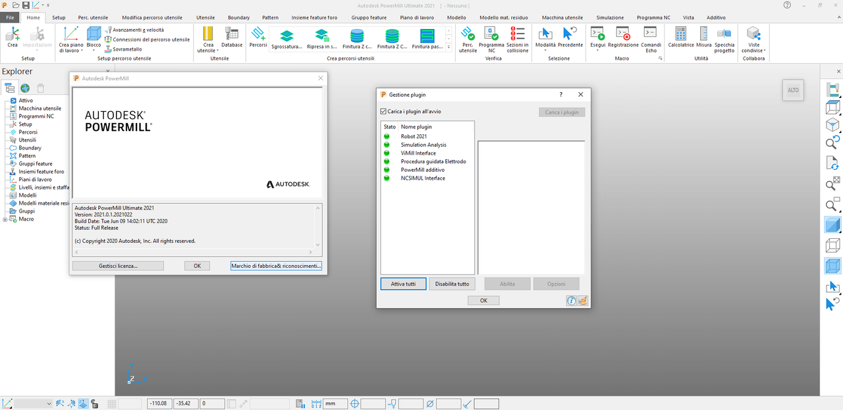This screenshot has height=410, width=843.
Task: Expand the Esegui macro dropdown
Action: point(597,51)
